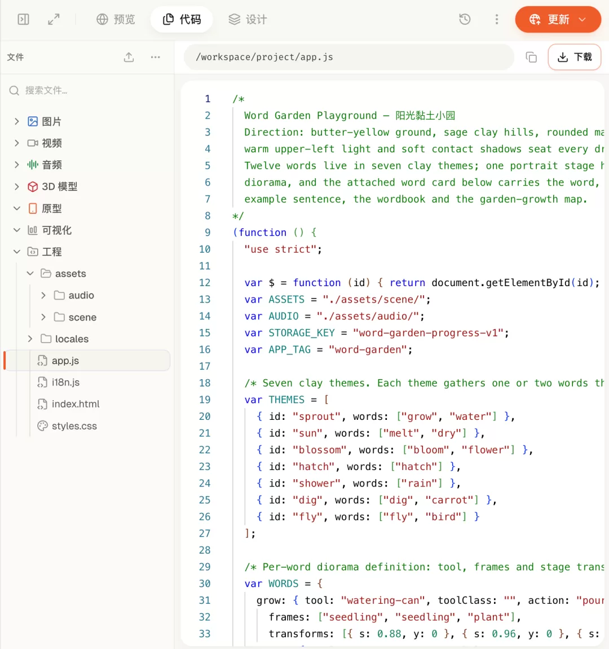Click the 音频 audio waveform icon
The width and height of the screenshot is (609, 649).
pyautogui.click(x=33, y=165)
